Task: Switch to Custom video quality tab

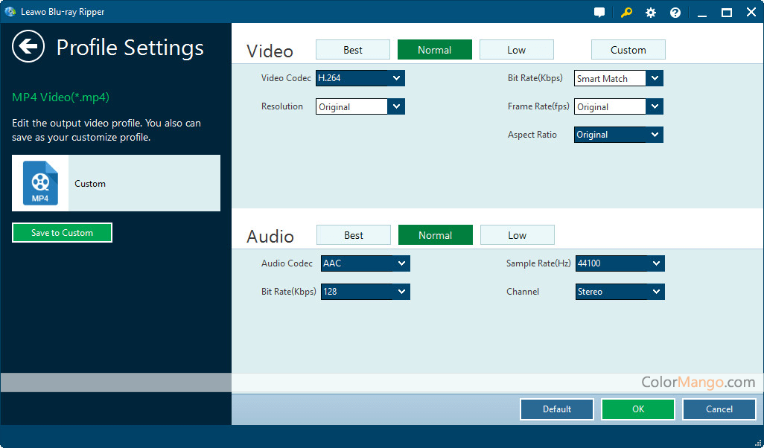Action: pos(628,50)
